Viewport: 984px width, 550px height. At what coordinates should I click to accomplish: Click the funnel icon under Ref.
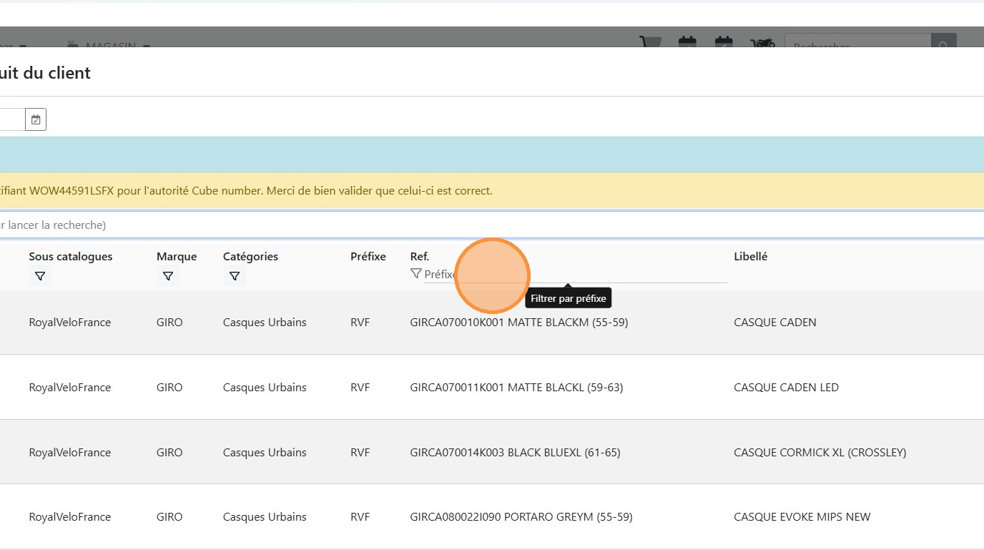pos(415,274)
